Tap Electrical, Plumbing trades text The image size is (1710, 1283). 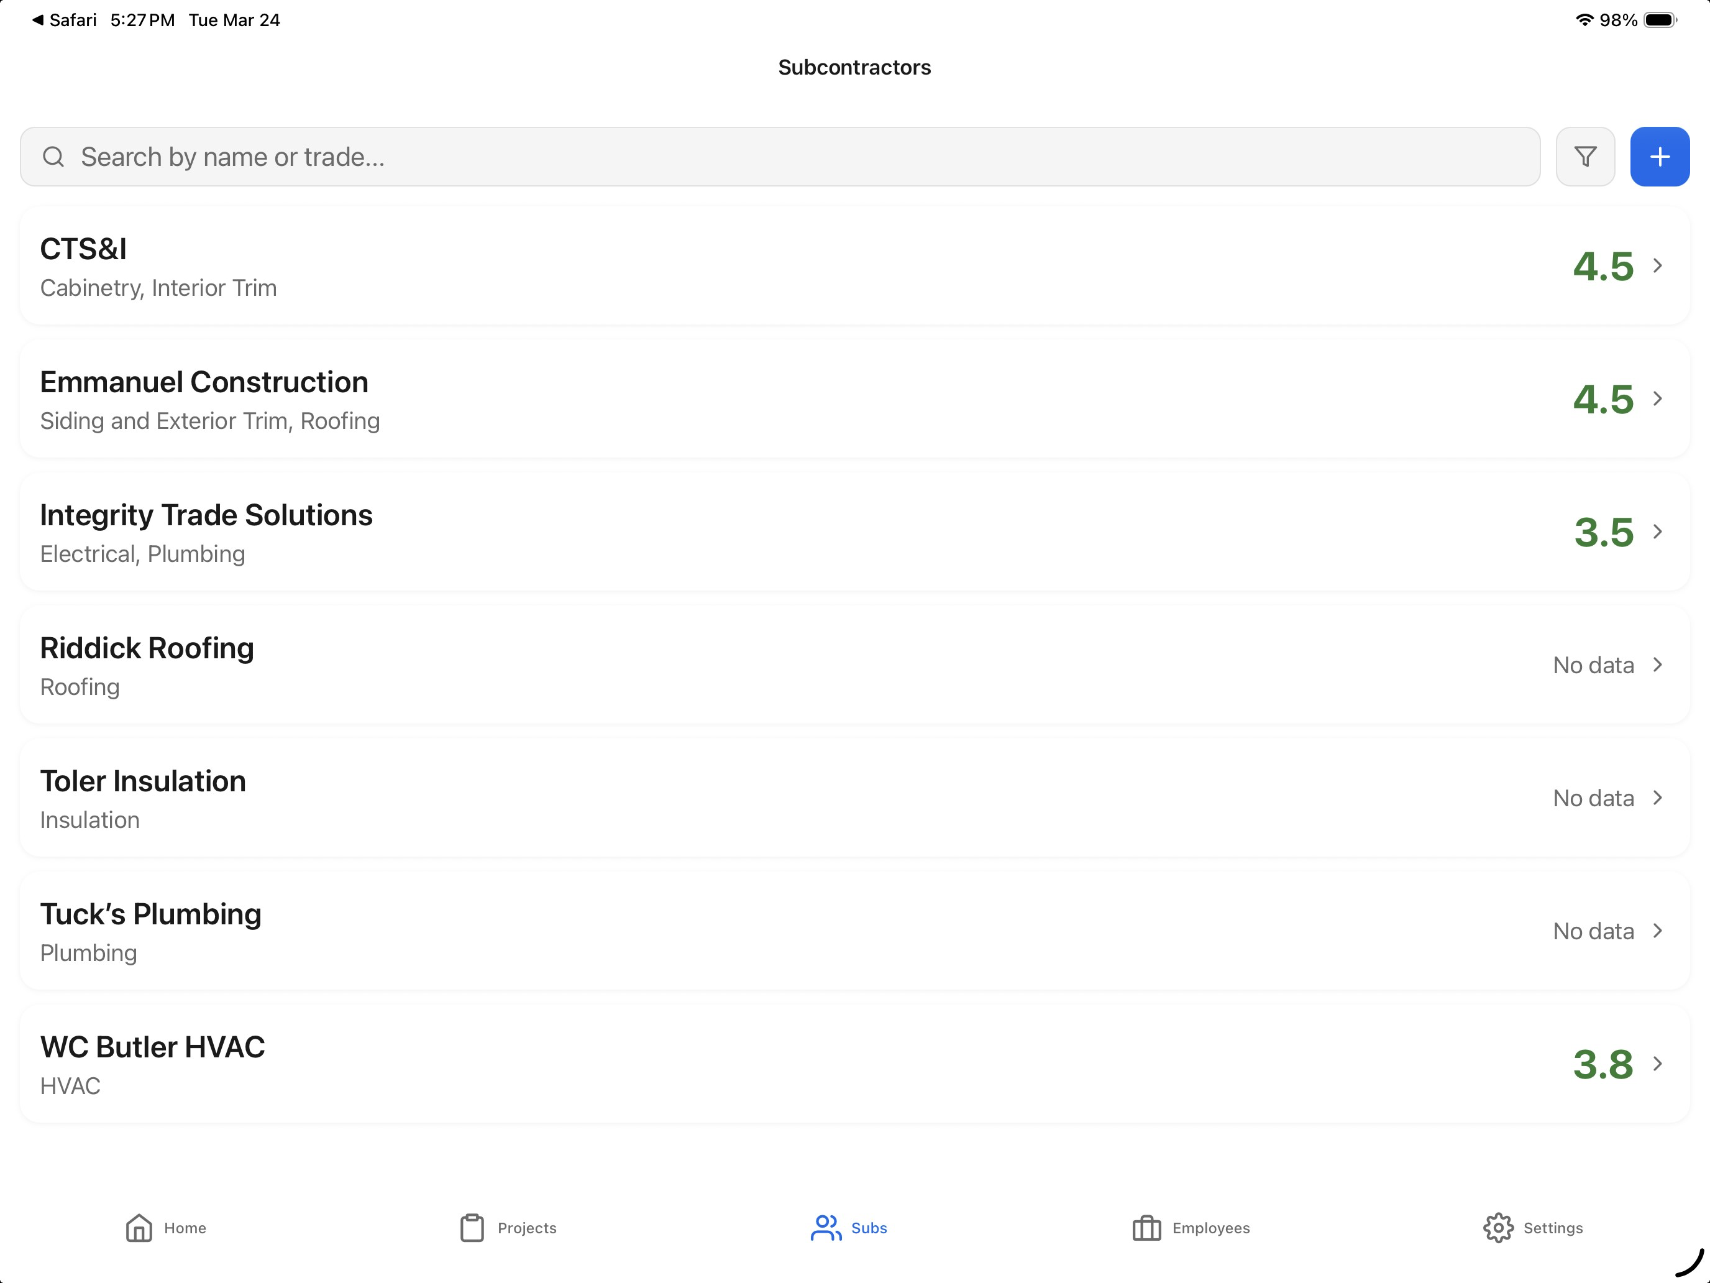(x=143, y=554)
